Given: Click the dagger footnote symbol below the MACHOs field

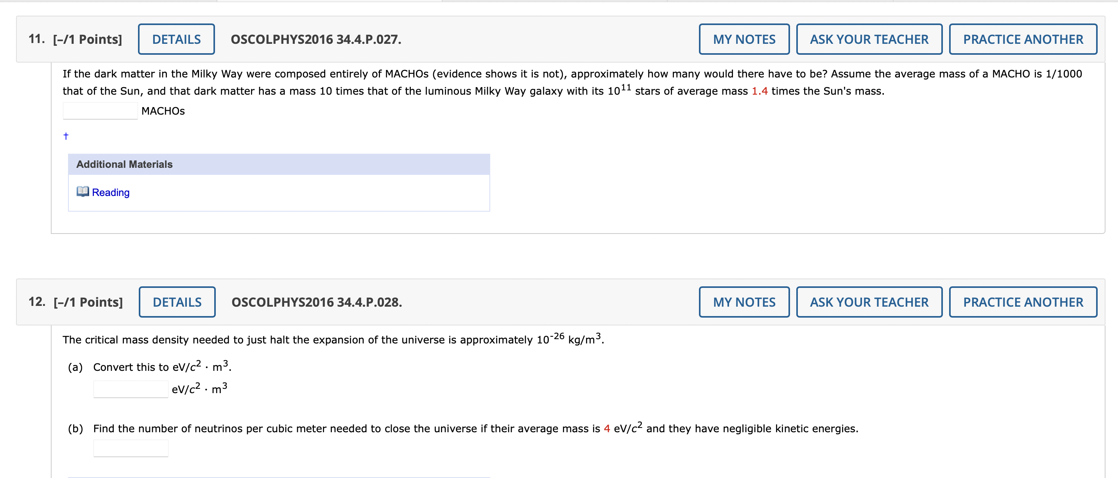Looking at the screenshot, I should 66,135.
